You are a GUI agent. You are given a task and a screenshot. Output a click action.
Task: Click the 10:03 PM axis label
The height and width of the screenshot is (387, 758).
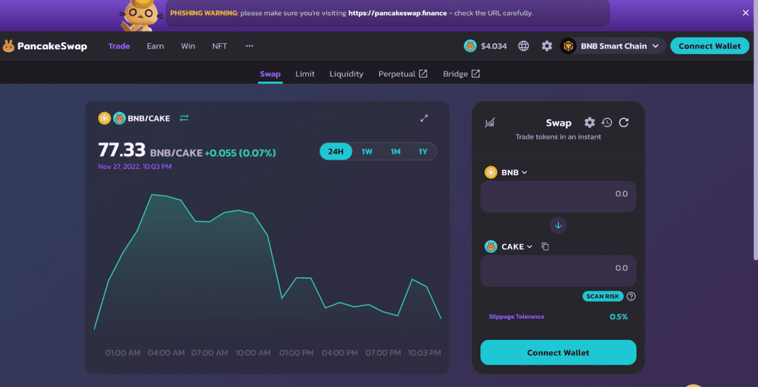(424, 353)
